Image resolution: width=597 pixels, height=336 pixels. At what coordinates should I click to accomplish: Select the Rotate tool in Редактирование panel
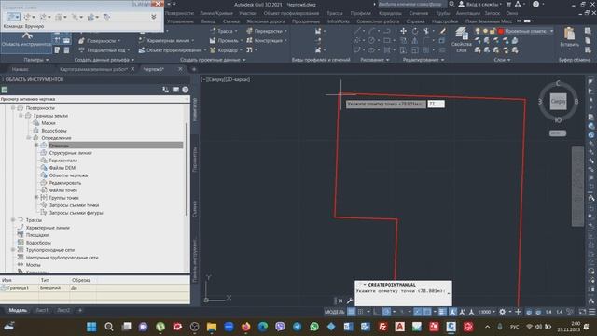tap(415, 31)
